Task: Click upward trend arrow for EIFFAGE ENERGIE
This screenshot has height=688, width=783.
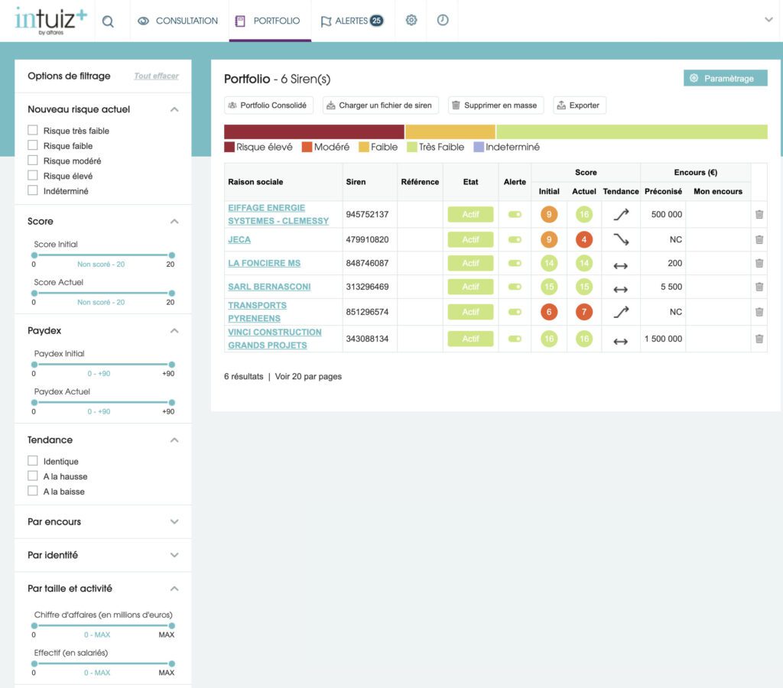Action: point(621,214)
